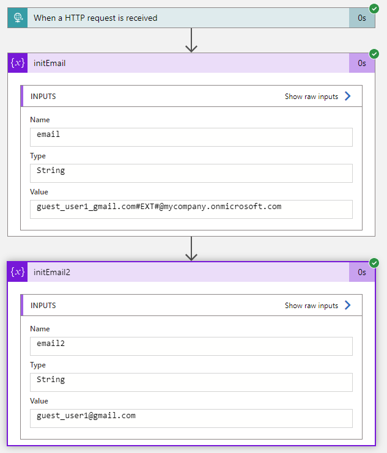Screen dimensions: 387x453
Task: Click the initEmail variable icon
Action: 18,63
